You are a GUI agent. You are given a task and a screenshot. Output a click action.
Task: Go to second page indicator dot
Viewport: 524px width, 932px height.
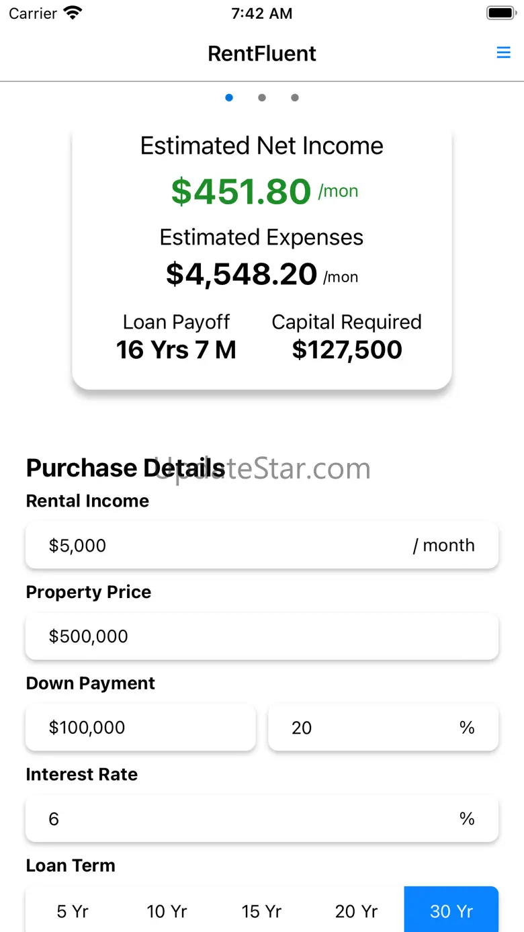[x=262, y=97]
